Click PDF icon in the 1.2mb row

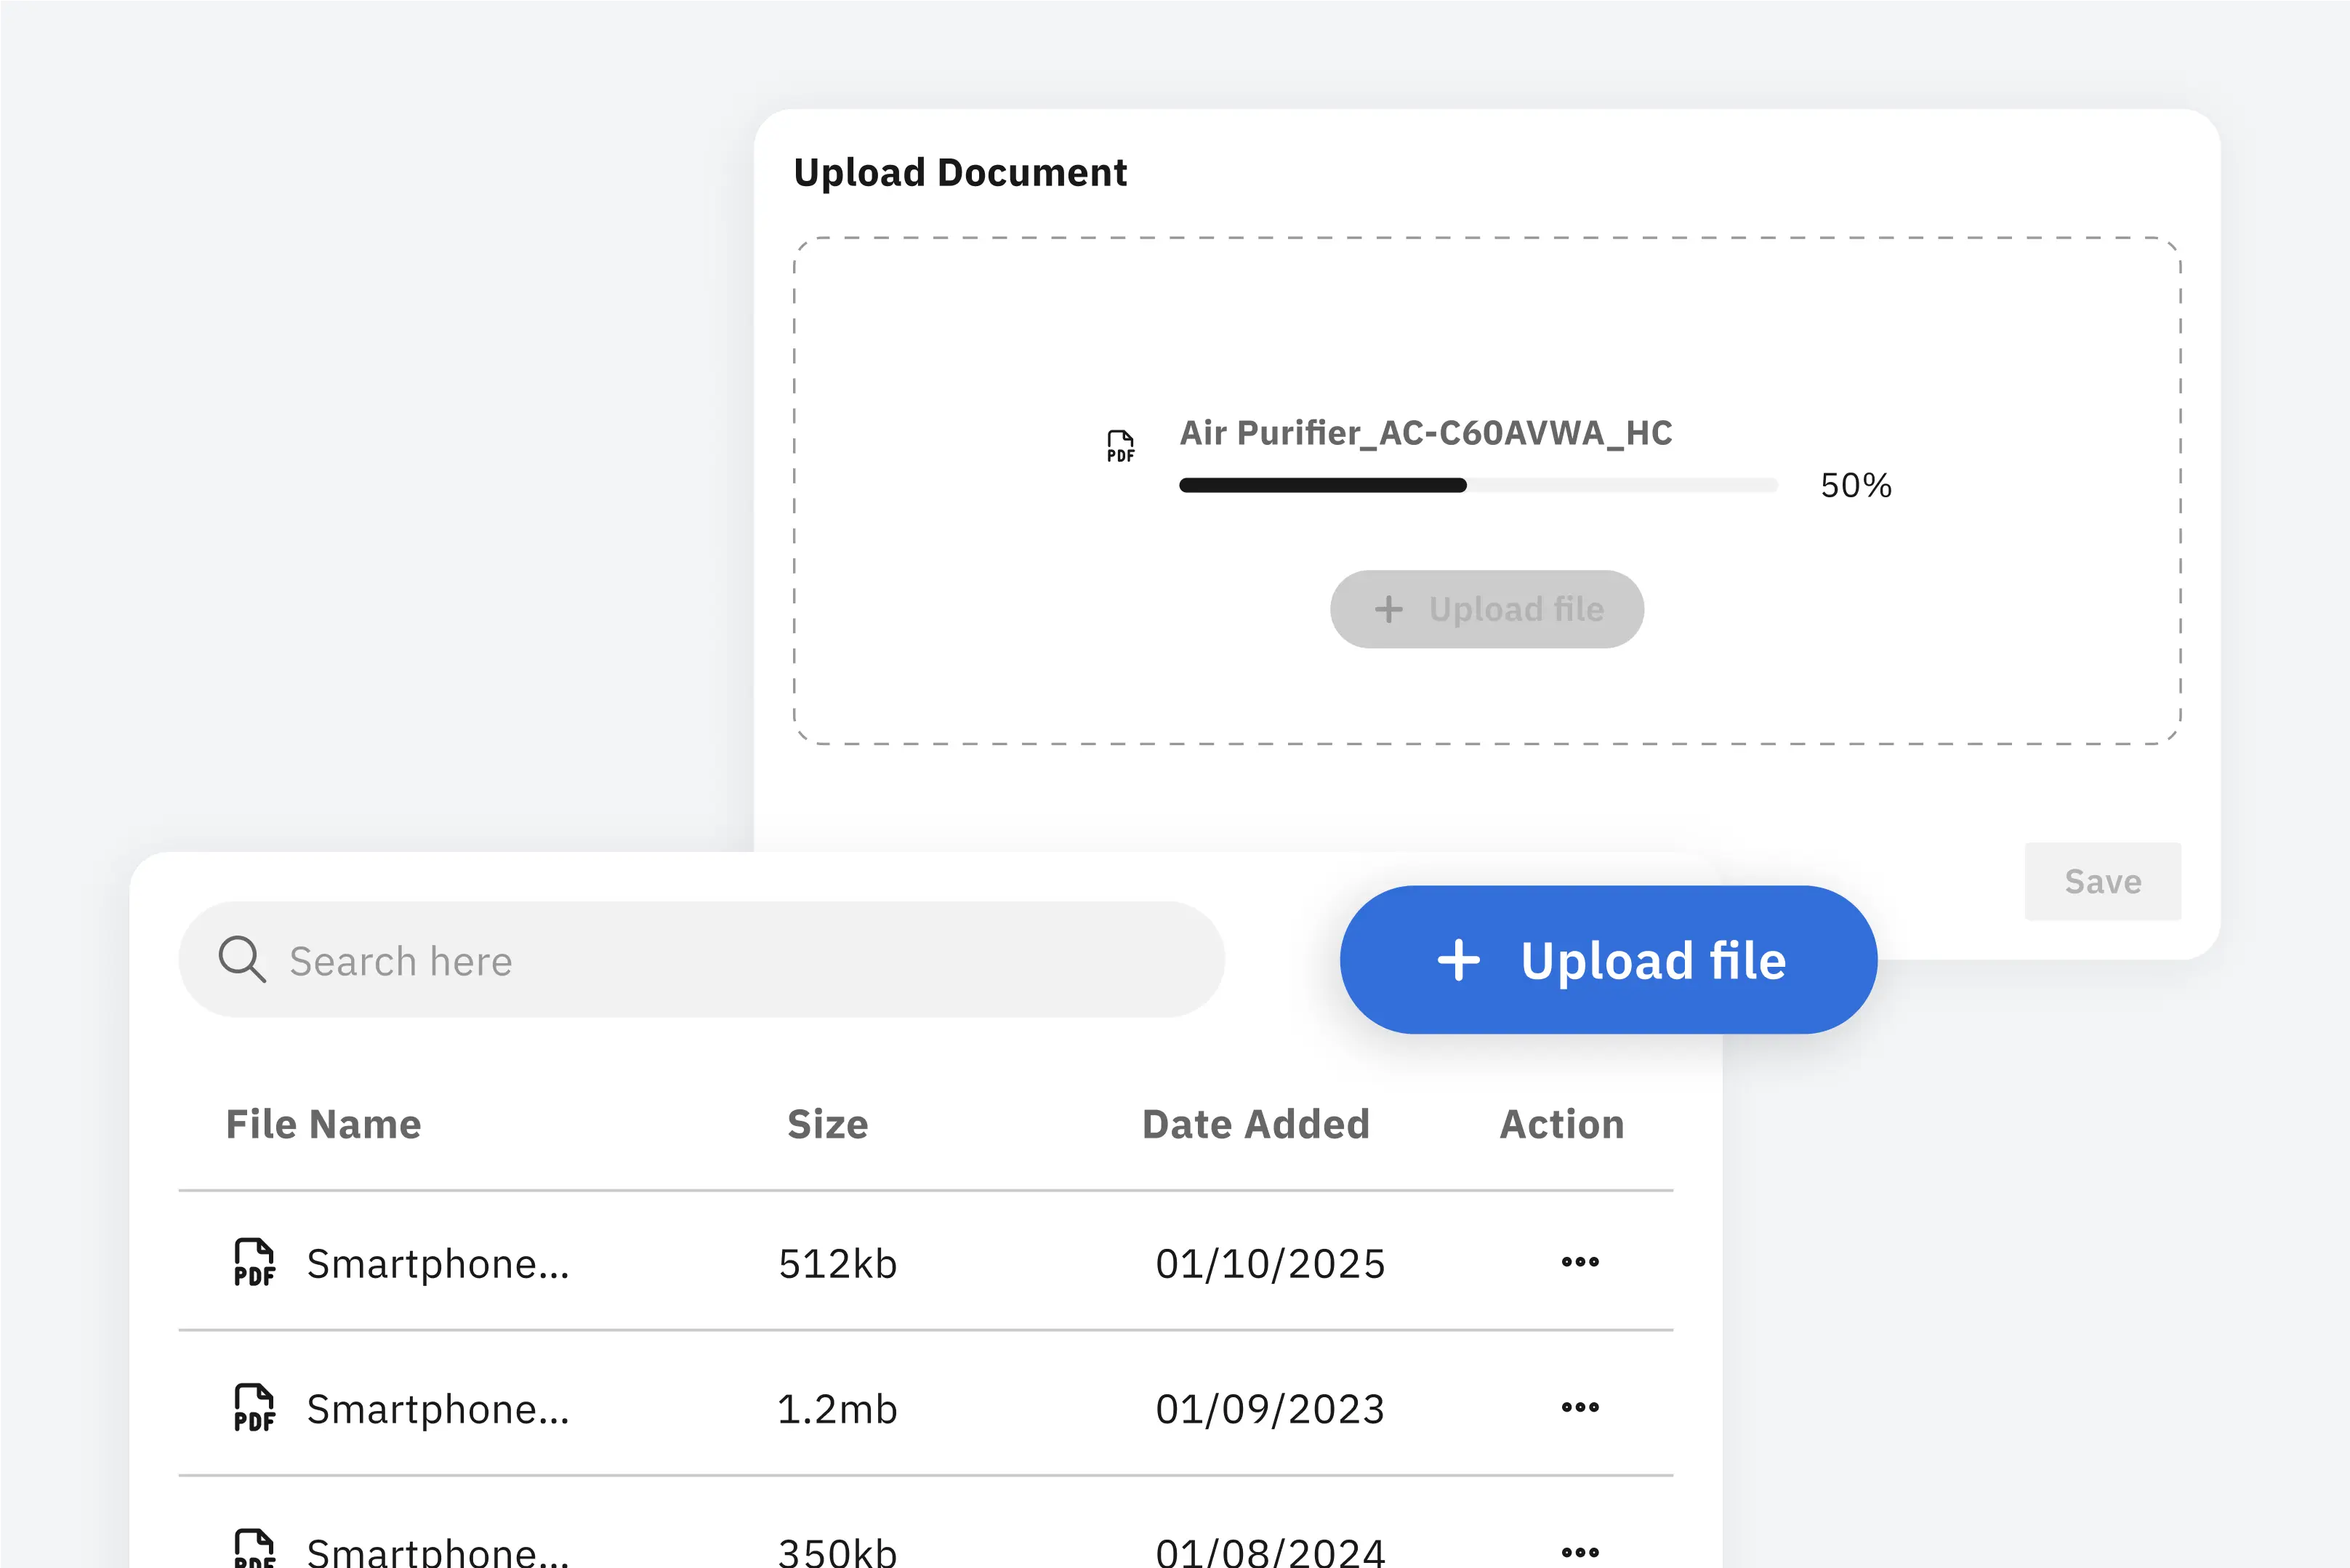(x=254, y=1408)
